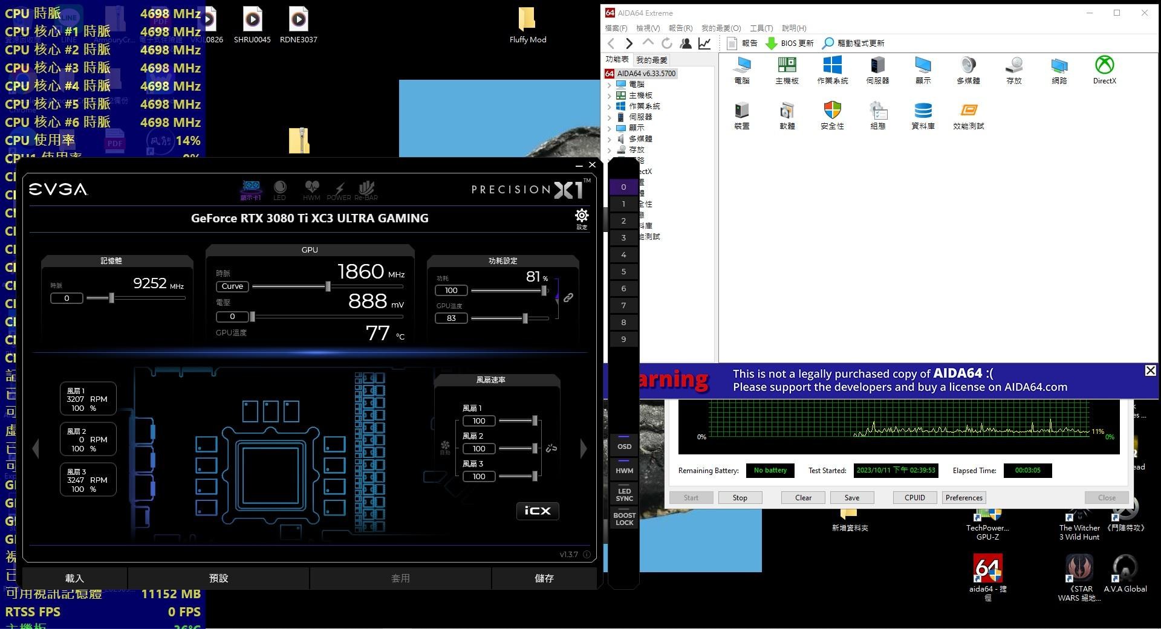The height and width of the screenshot is (629, 1161).
Task: Open Precision X1 settings gear
Action: click(x=582, y=219)
